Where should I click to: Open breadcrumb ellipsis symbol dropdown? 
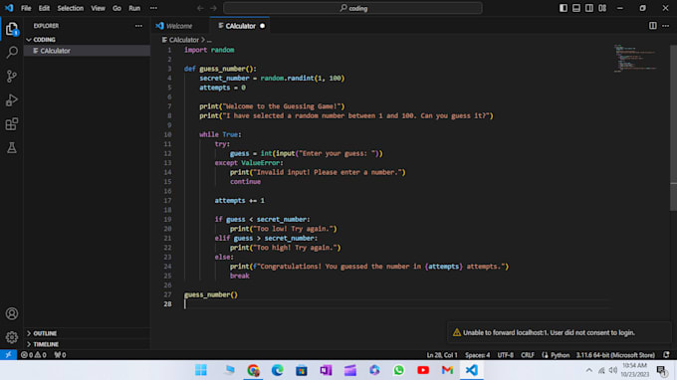pyautogui.click(x=209, y=40)
